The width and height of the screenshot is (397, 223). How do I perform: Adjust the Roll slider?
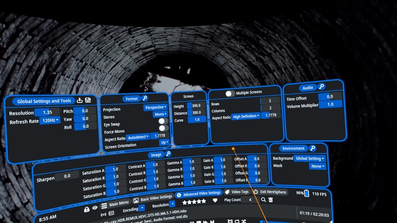click(86, 126)
